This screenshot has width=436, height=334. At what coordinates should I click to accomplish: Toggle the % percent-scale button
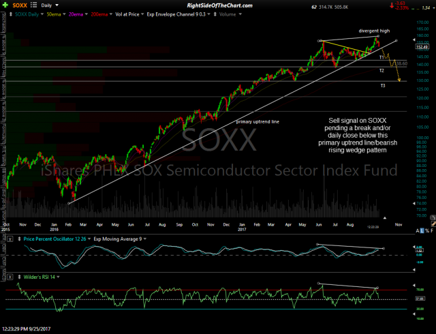pos(427,231)
